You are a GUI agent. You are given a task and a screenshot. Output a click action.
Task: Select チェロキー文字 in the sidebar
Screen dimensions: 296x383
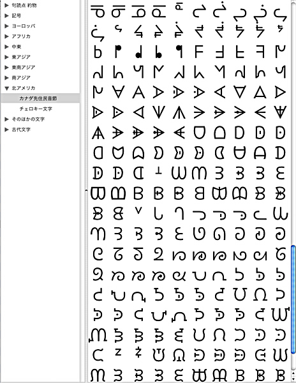coord(36,109)
